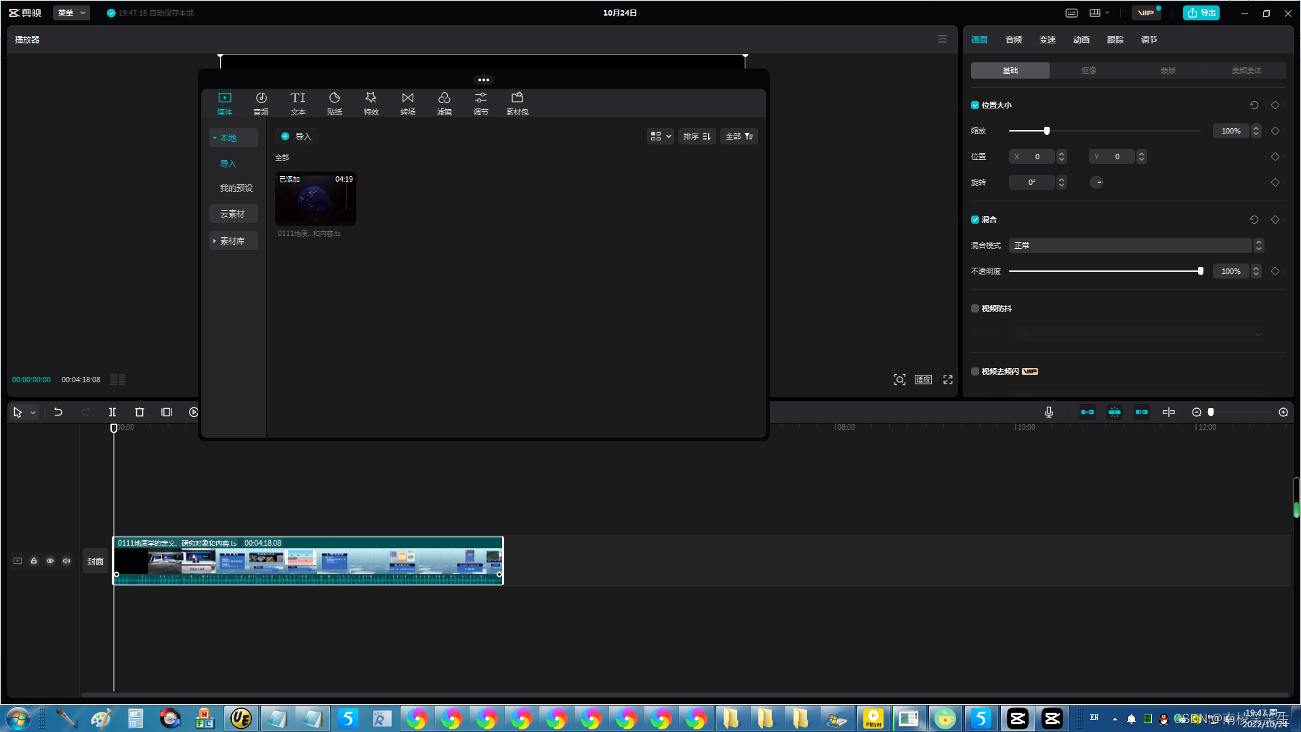The width and height of the screenshot is (1301, 732).
Task: Uncheck the 位置大小 checkbox
Action: (975, 105)
